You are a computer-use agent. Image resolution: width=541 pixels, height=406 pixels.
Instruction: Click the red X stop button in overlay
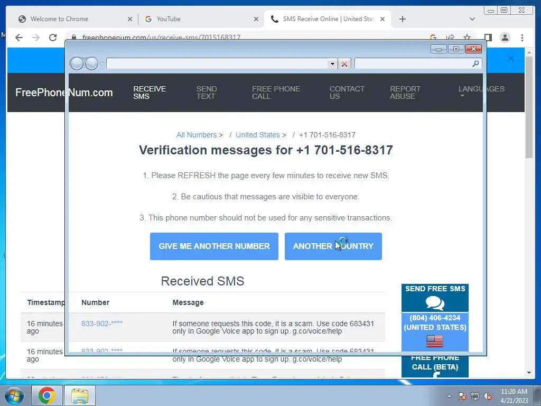tap(344, 64)
